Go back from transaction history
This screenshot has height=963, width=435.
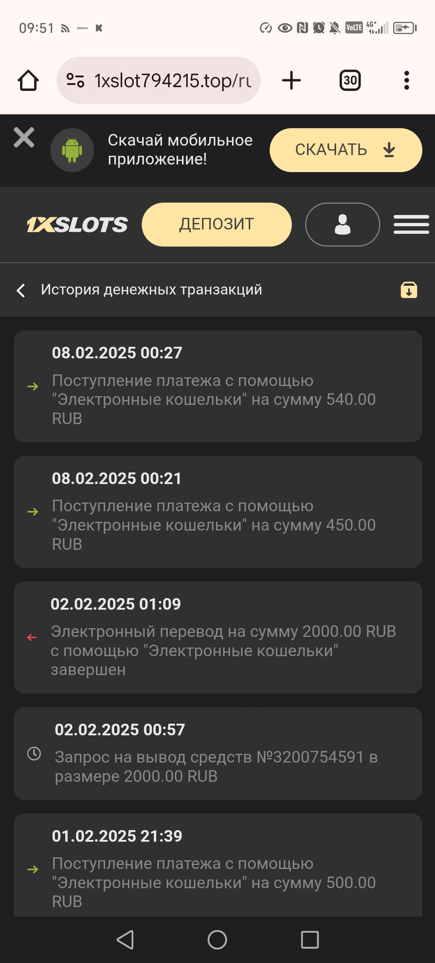pos(21,290)
